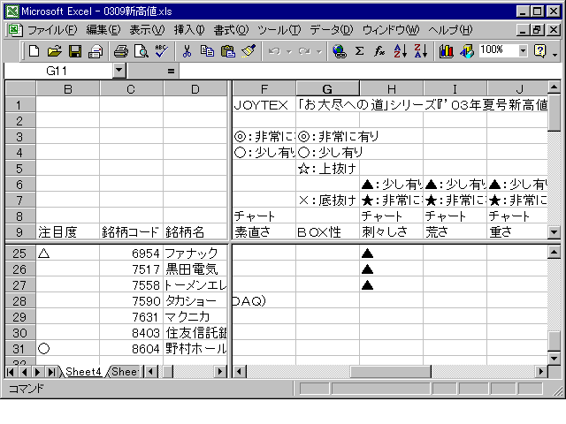Open the ファイル(F) menu

point(52,29)
